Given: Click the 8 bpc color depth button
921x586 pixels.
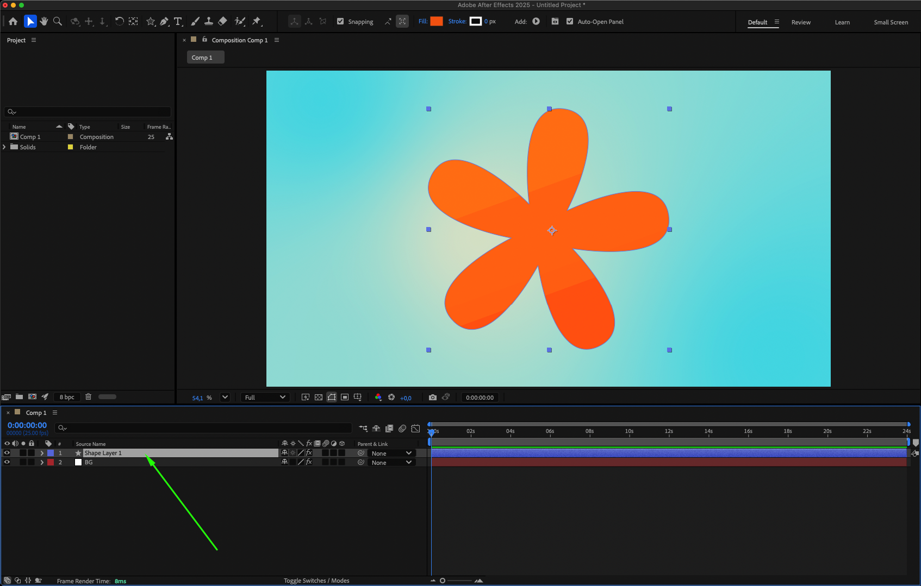Looking at the screenshot, I should pos(67,397).
